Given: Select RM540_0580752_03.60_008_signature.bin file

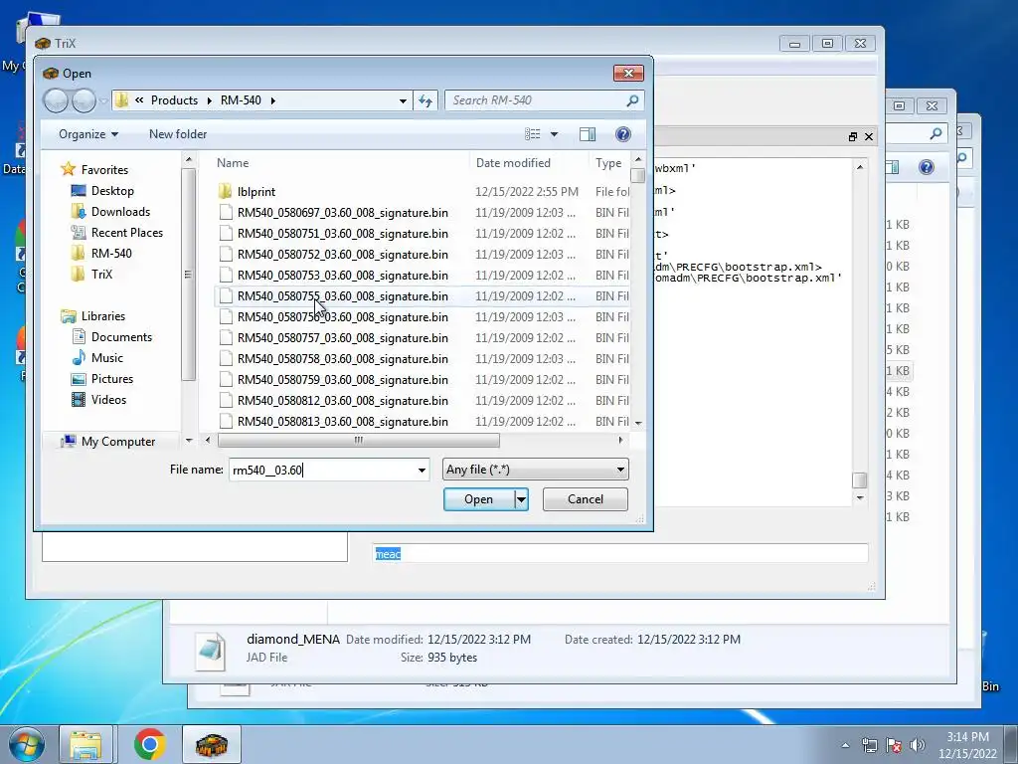Looking at the screenshot, I should 342,254.
